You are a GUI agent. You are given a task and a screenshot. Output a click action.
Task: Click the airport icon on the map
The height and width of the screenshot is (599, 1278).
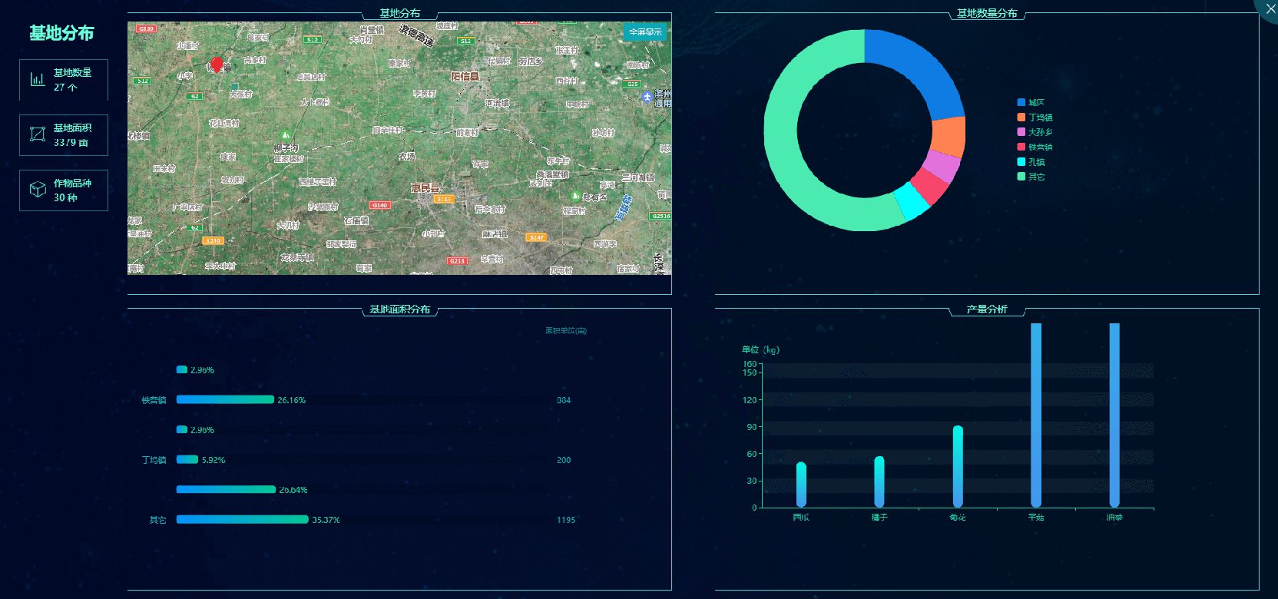(x=647, y=97)
